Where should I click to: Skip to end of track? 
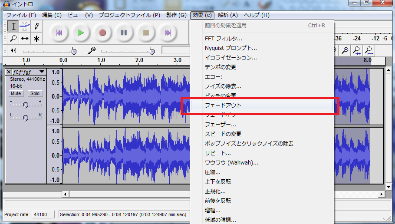pos(168,33)
